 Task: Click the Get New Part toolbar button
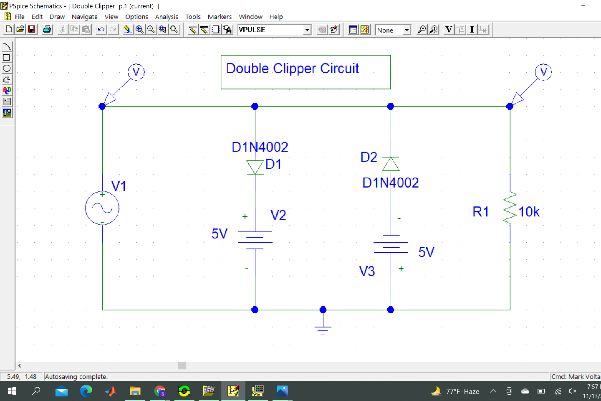point(227,30)
